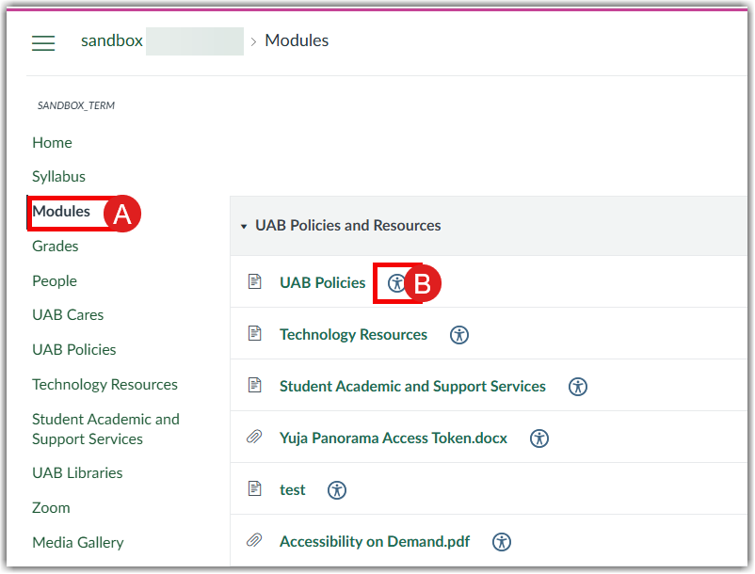Open the Technology Resources module page
This screenshot has height=574, width=755.
(x=353, y=334)
